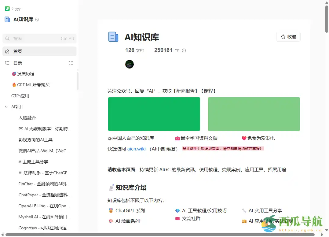Image resolution: width=329 pixels, height=237 pixels.
Task: Click the diamond icon before AI 工具教程/实用技巧
Action: click(x=177, y=211)
